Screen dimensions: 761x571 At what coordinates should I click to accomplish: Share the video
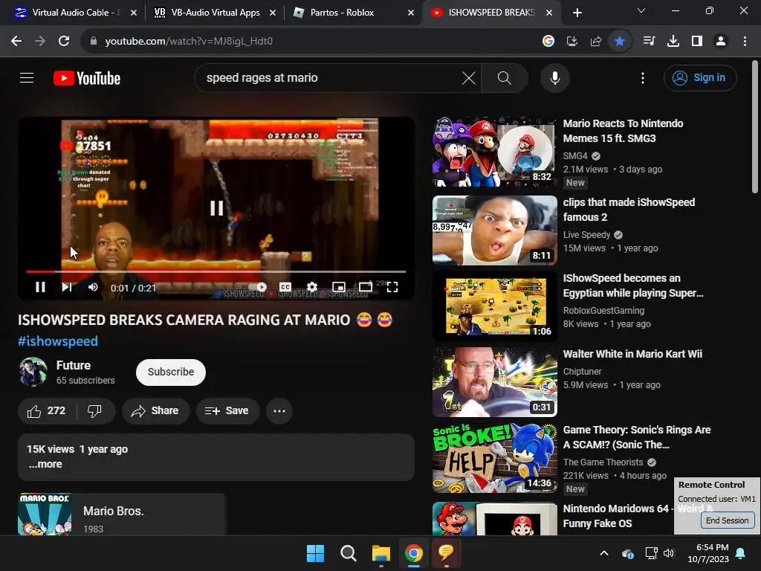click(x=155, y=410)
